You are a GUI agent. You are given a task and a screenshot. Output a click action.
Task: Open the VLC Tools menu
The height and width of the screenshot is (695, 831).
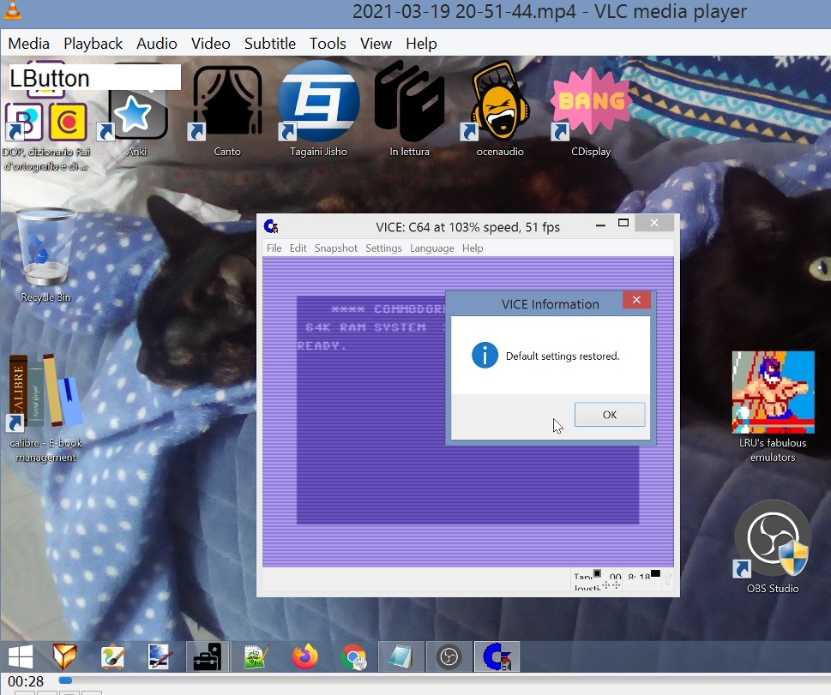tap(328, 44)
